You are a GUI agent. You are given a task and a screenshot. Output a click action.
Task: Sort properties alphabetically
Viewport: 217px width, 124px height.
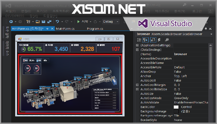click(145, 40)
